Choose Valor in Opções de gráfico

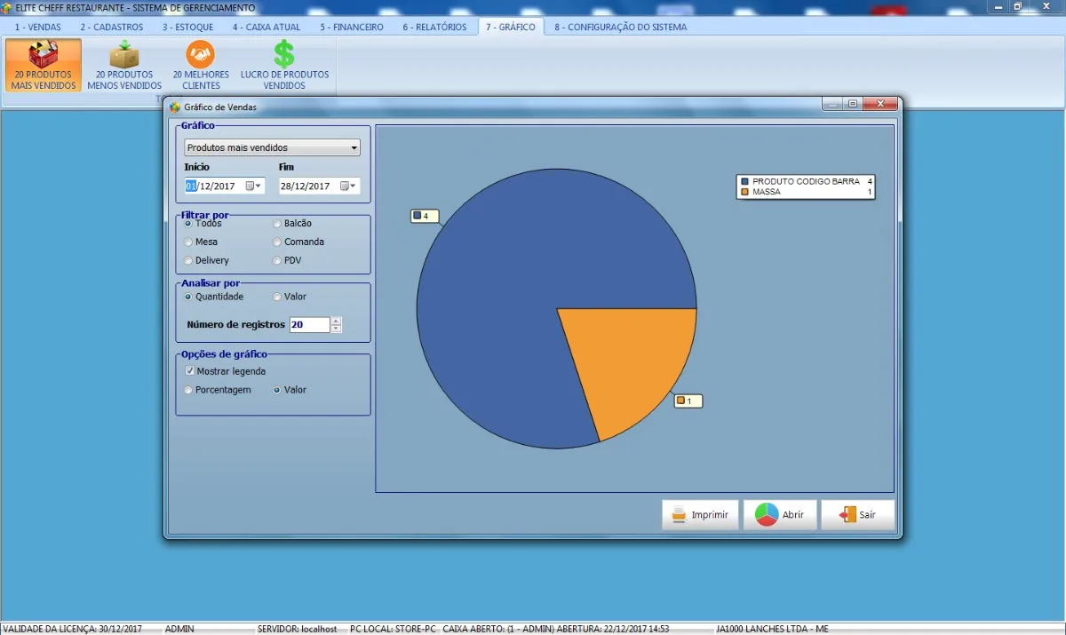290,390
